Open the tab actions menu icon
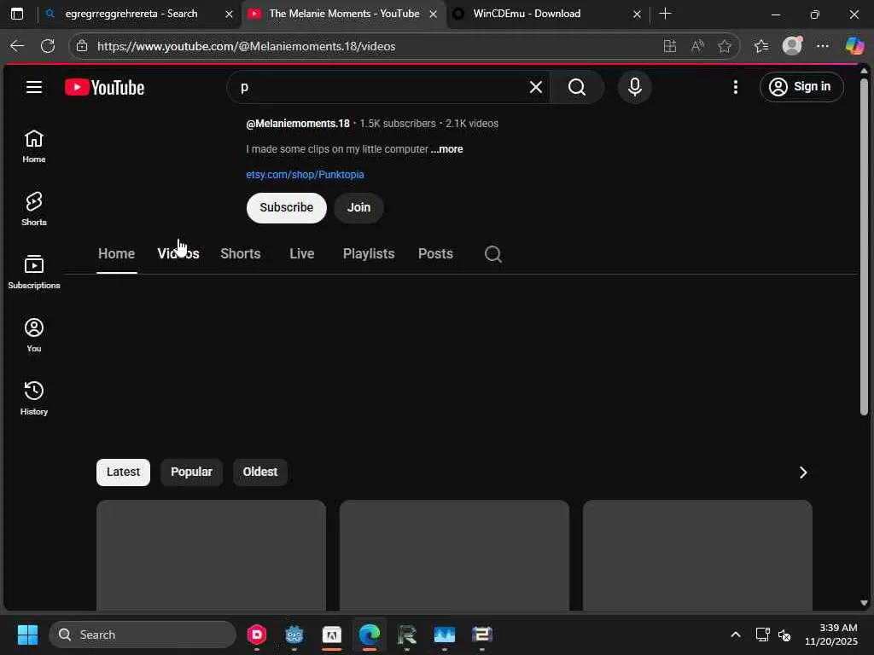 [x=17, y=14]
